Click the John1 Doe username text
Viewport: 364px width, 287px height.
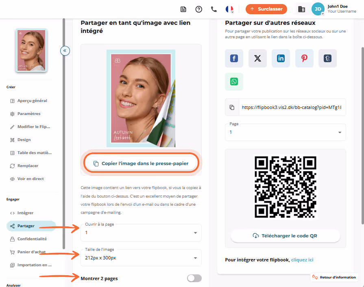coord(338,7)
